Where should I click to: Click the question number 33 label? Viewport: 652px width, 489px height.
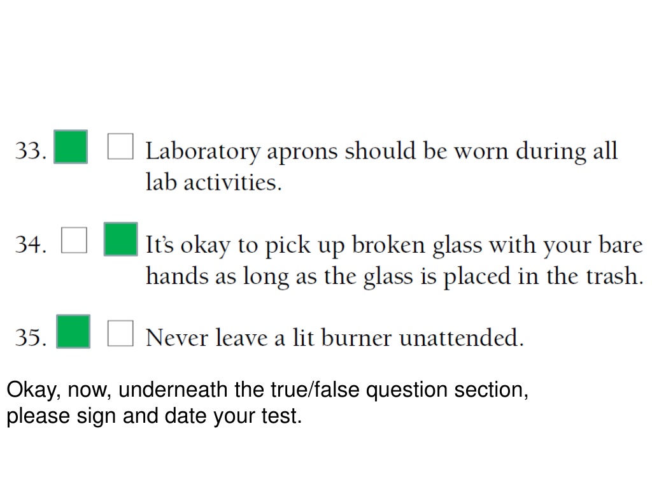(31, 150)
